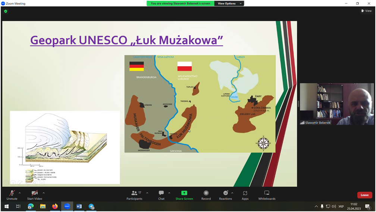This screenshot has height=212, width=376.
Task: Open the Participants panel
Action: (x=134, y=194)
